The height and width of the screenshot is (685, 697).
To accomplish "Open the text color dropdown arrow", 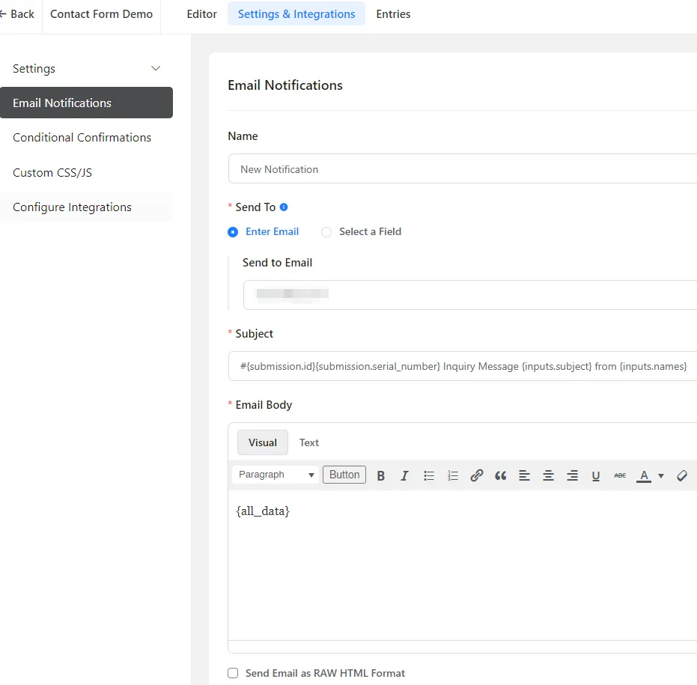I will tap(661, 475).
